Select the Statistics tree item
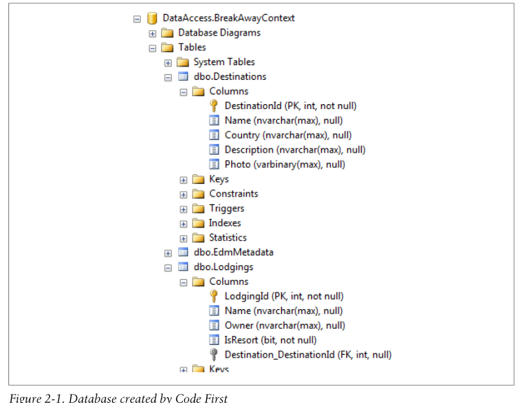 coord(228,237)
